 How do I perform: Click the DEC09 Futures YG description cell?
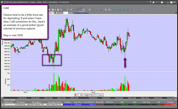36,104
